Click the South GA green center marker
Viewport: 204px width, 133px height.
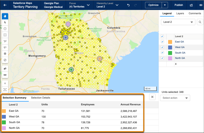point(71,70)
